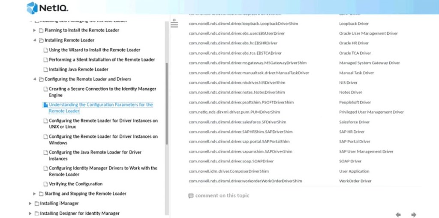Expand Starting and Stopping the Remote Loader

click(x=35, y=194)
